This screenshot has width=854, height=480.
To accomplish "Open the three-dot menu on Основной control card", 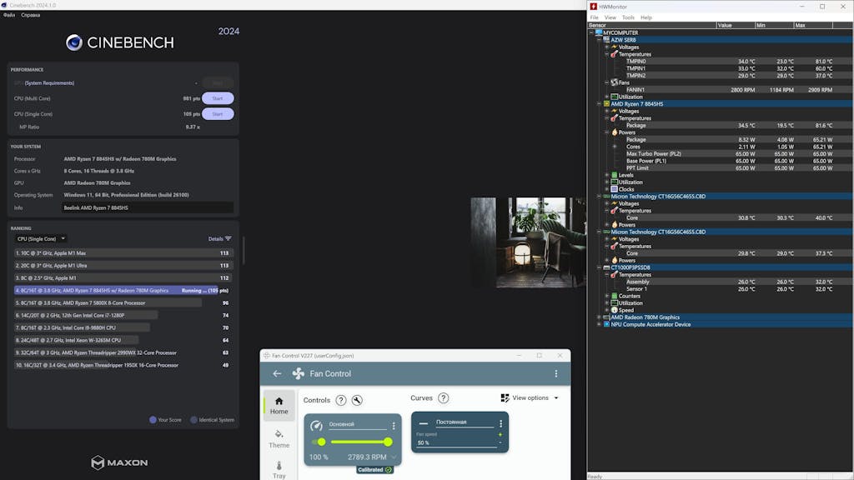I will click(x=394, y=425).
